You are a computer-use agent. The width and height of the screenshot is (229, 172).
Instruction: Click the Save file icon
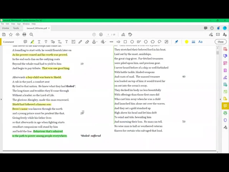pos(4,34)
